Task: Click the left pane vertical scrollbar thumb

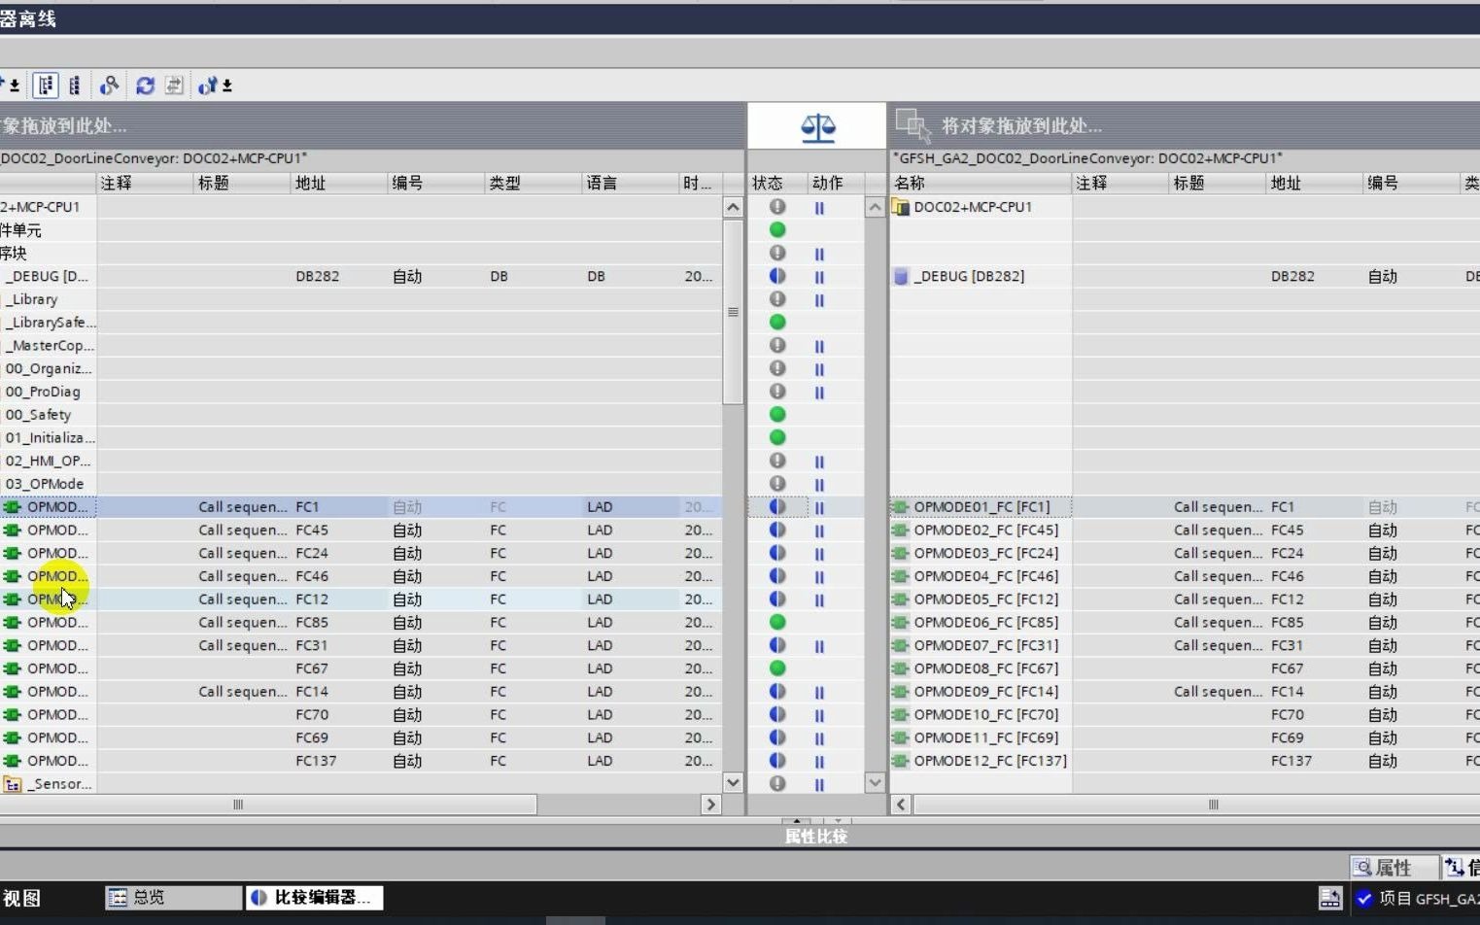Action: tap(733, 311)
